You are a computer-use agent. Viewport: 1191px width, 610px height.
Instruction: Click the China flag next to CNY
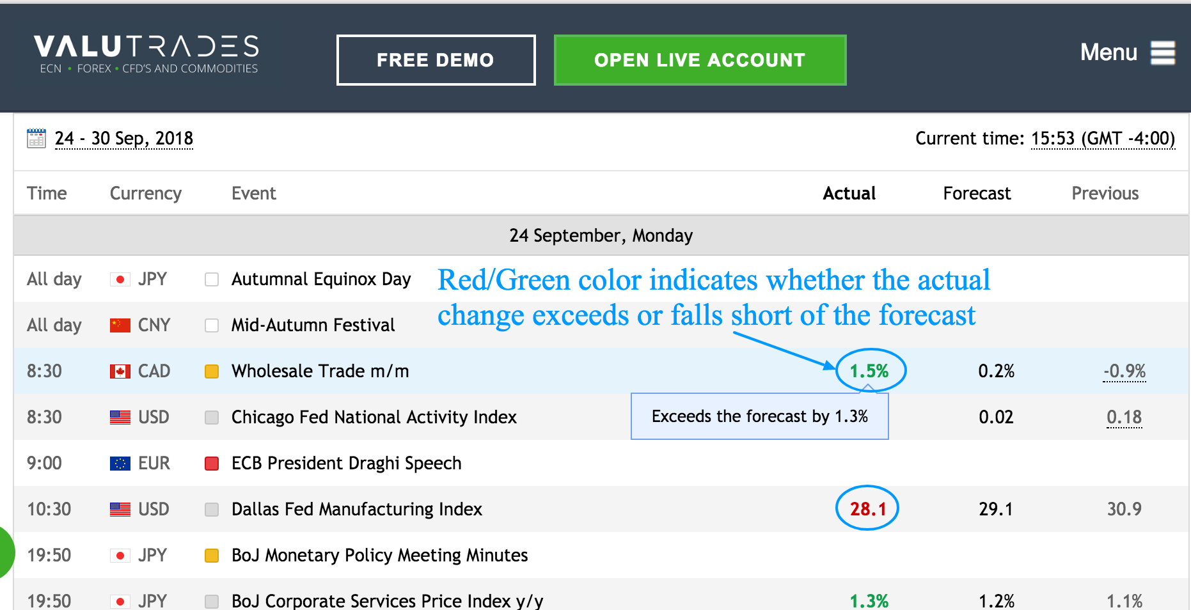click(x=120, y=325)
